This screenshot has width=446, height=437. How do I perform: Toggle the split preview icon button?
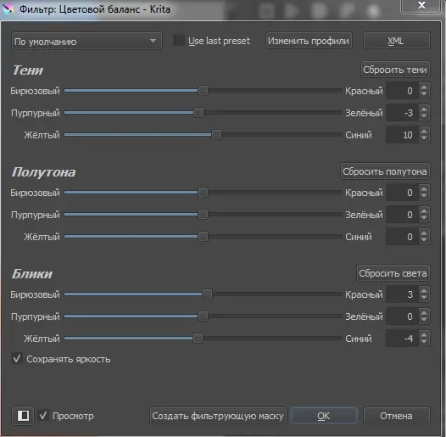pos(23,416)
